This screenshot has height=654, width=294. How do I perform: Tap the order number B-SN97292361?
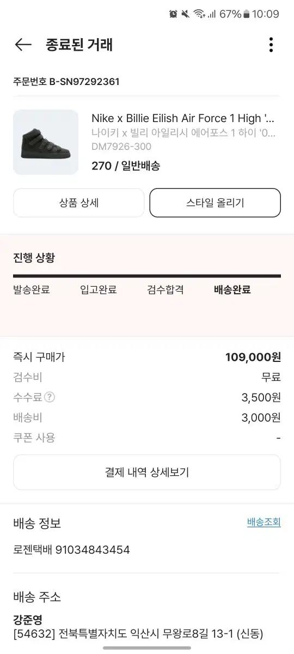(x=84, y=82)
